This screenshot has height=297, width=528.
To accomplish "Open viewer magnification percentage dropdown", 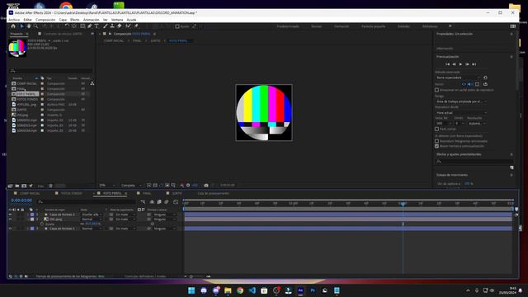I will pyautogui.click(x=107, y=185).
